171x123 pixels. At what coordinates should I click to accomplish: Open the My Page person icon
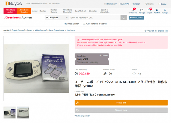(x=165, y=10)
